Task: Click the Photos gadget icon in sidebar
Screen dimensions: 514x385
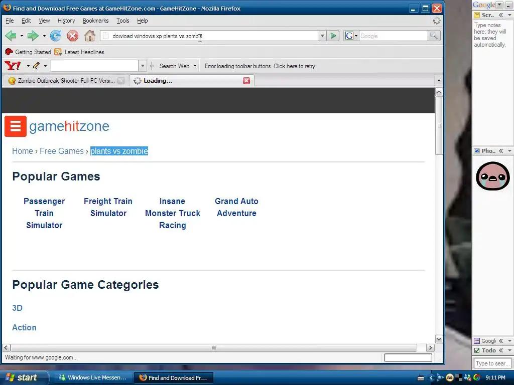Action: pyautogui.click(x=477, y=151)
